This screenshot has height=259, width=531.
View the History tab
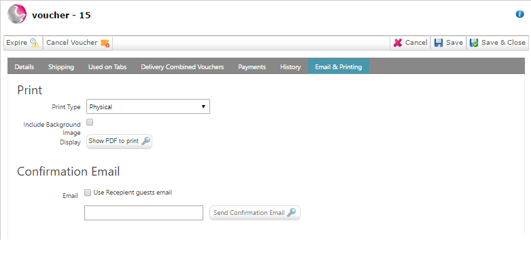tap(290, 67)
